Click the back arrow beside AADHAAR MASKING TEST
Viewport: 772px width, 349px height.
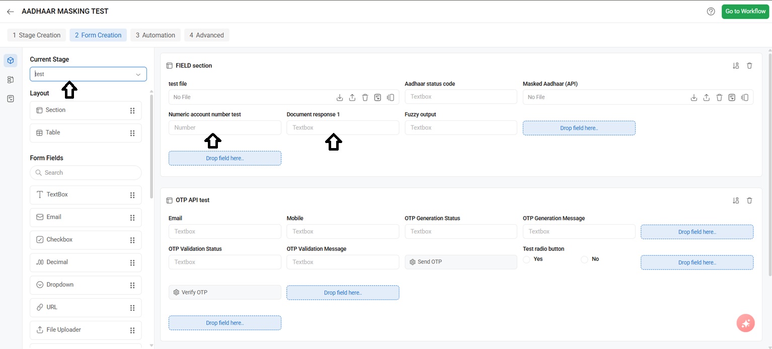click(x=10, y=12)
